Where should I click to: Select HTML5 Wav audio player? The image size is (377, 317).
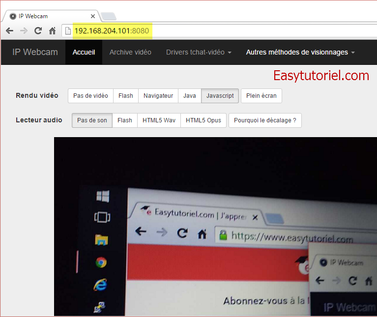pyautogui.click(x=159, y=120)
